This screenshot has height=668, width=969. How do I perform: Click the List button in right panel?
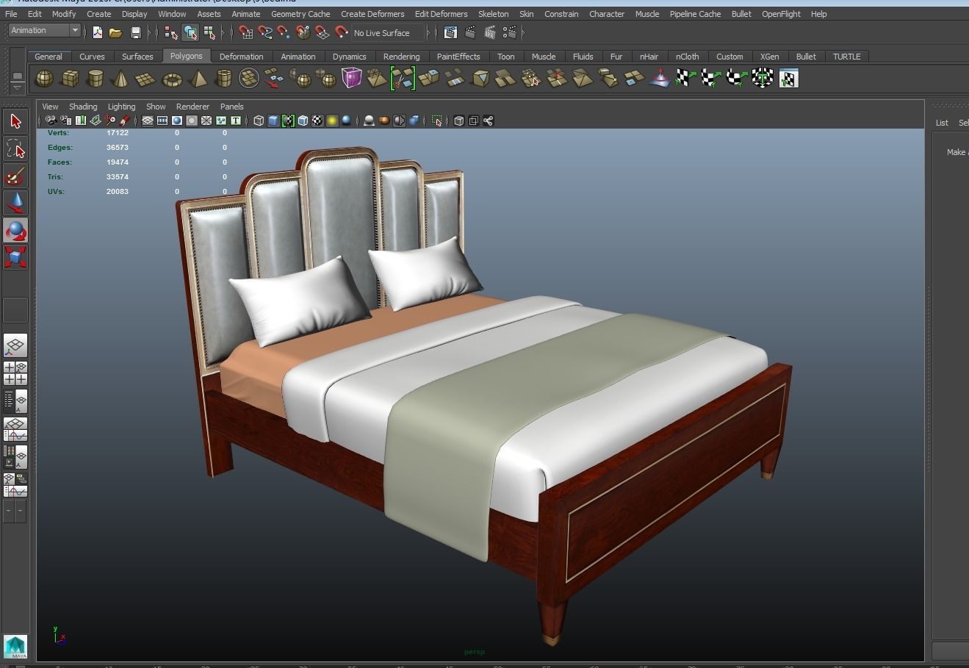942,123
